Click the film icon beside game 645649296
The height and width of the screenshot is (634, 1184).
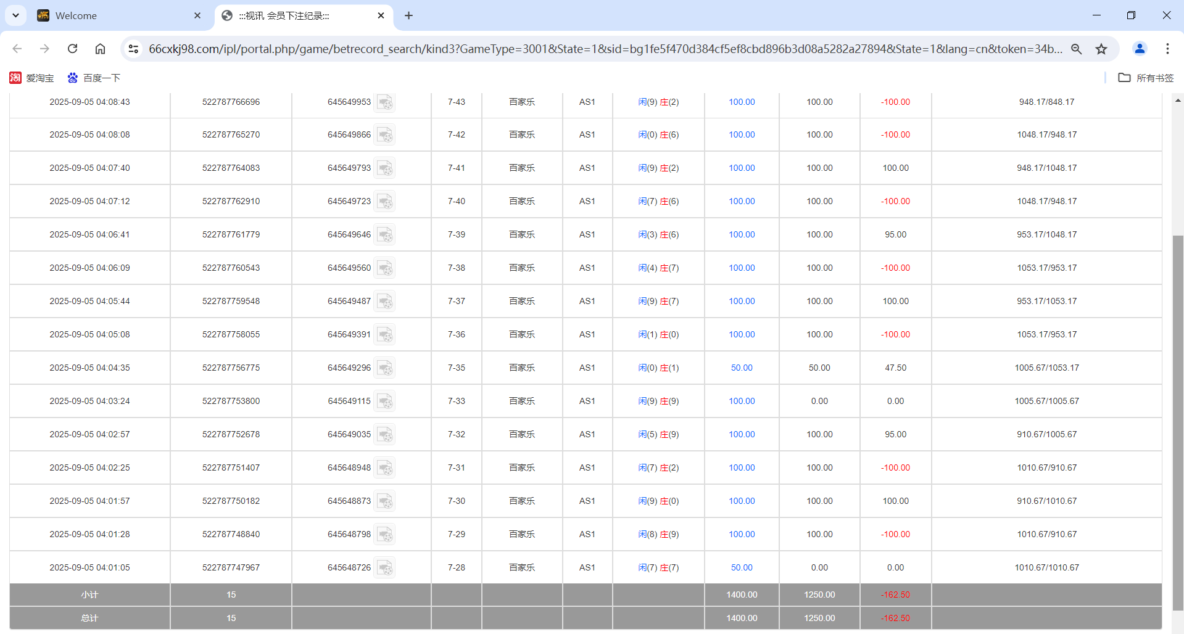[x=386, y=368]
